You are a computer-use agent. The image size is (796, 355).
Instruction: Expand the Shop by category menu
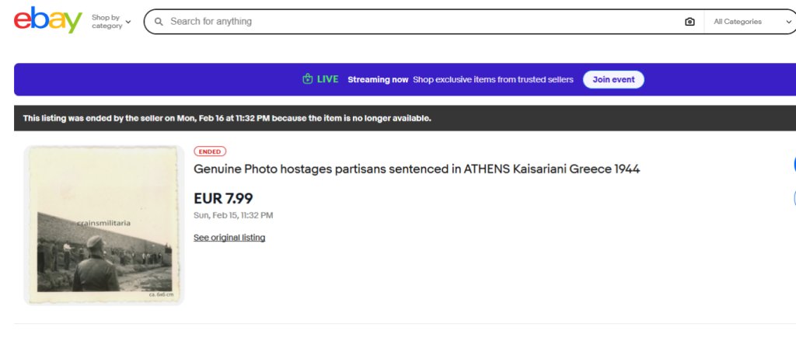[111, 22]
